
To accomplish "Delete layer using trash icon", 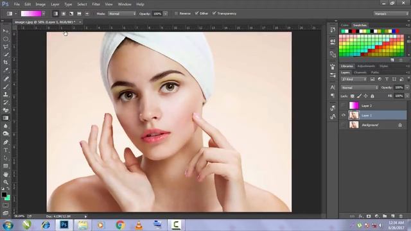I will click(401, 216).
